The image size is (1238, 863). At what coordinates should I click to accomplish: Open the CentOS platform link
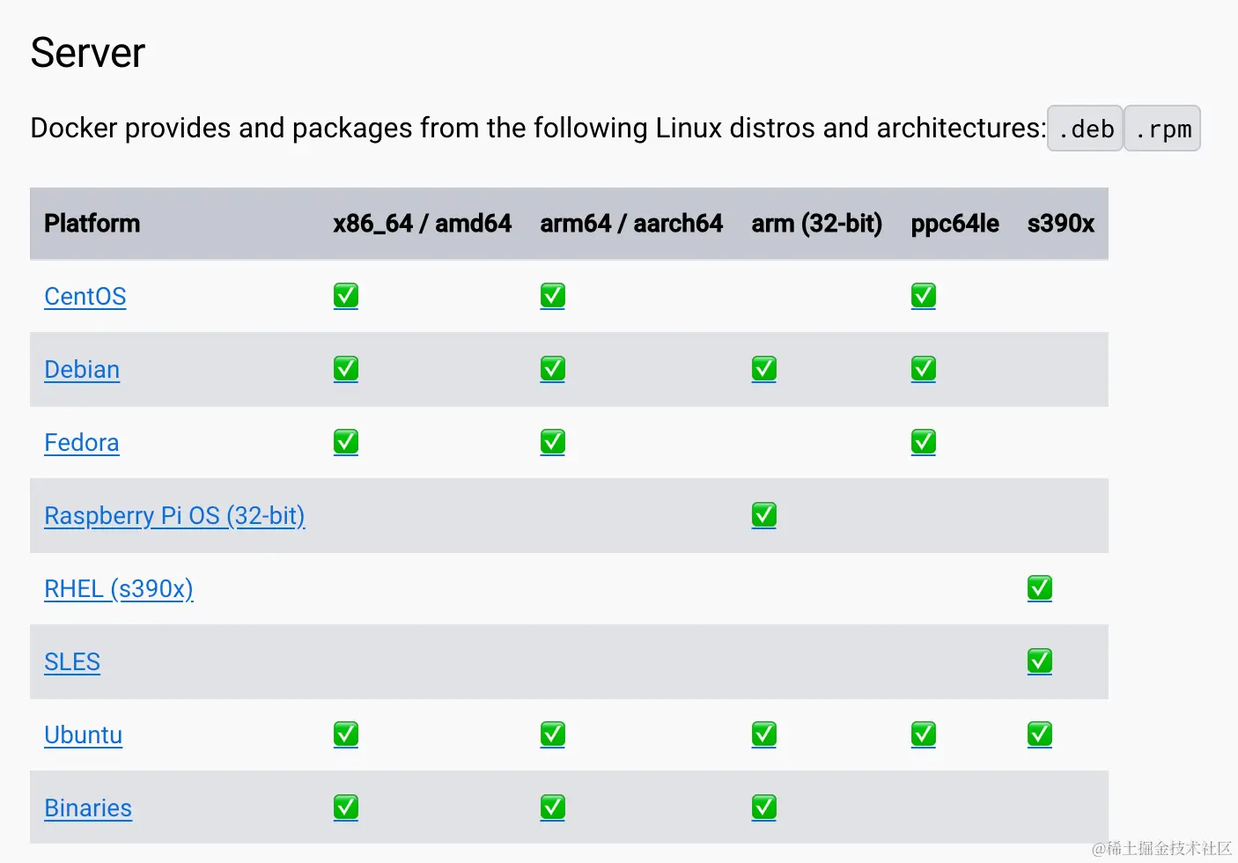tap(85, 296)
